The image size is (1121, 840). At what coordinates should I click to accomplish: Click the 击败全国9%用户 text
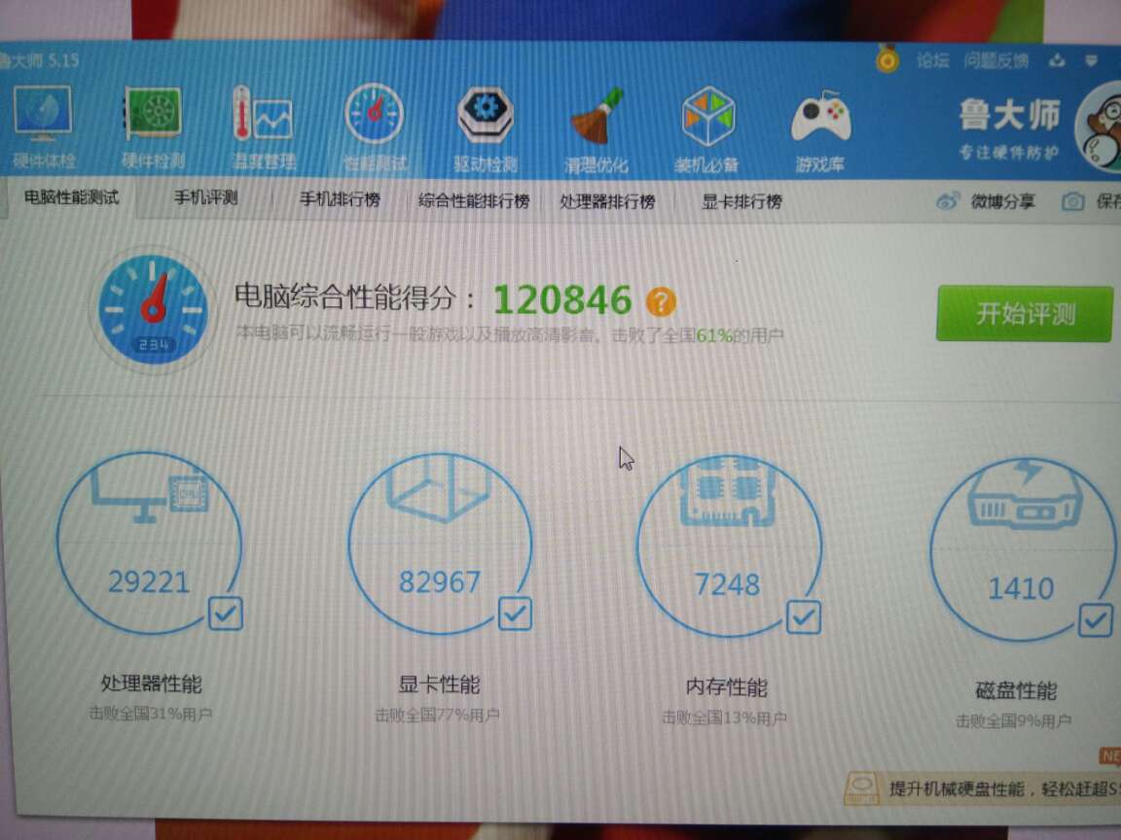[1014, 721]
